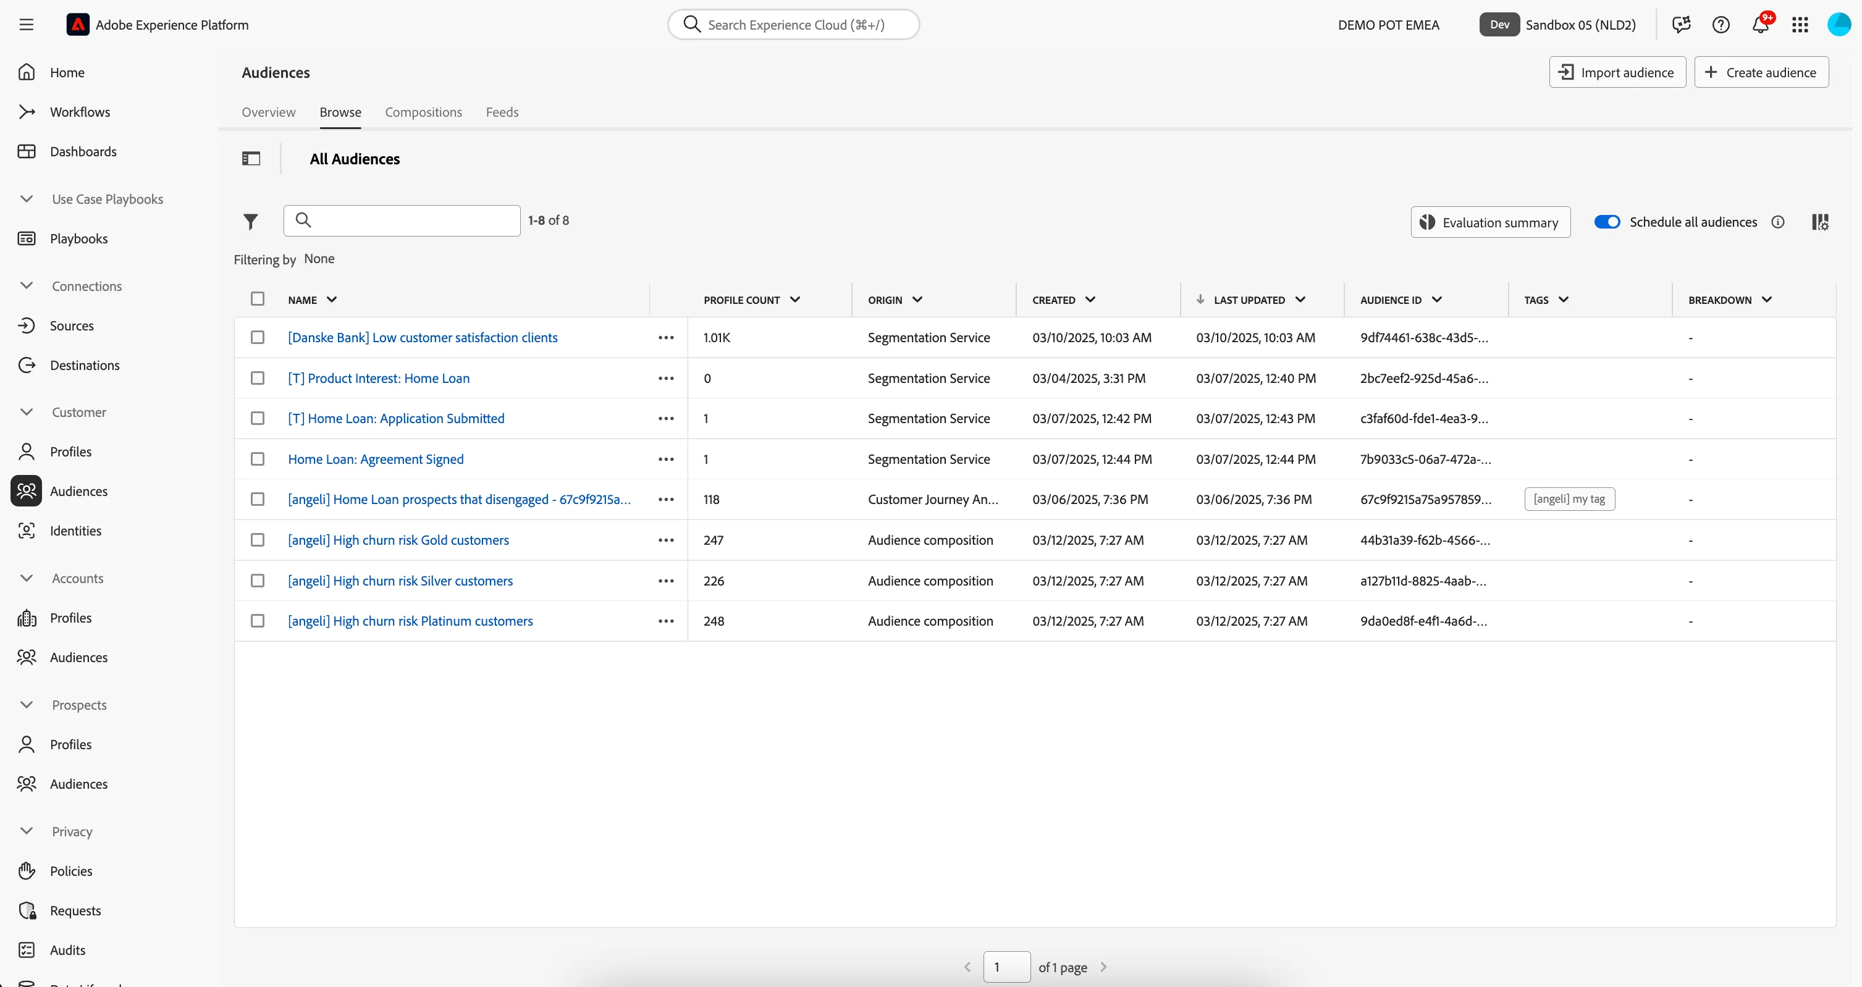
Task: Open Identities in the sidebar
Action: (x=75, y=531)
